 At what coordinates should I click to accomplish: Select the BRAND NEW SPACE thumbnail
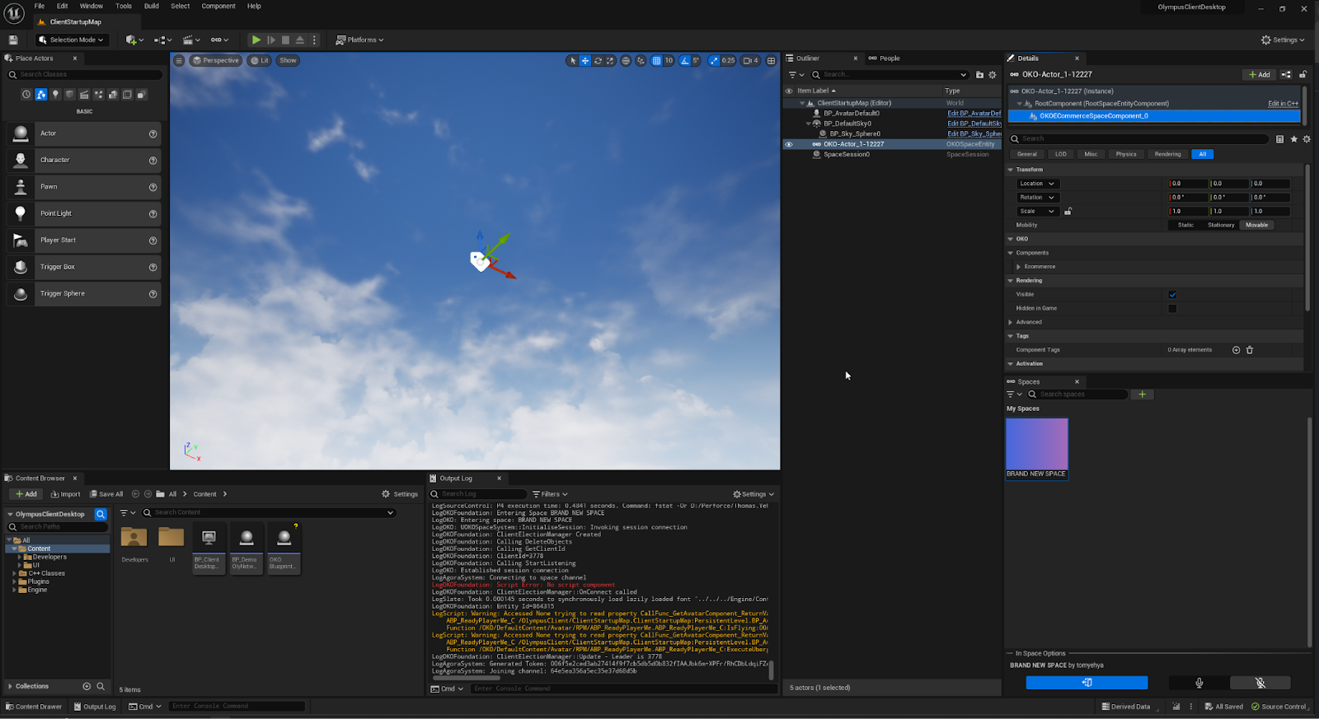pyautogui.click(x=1036, y=443)
